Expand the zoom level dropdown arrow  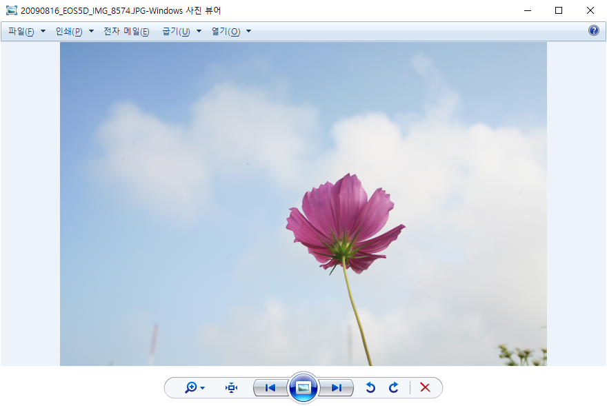pyautogui.click(x=203, y=388)
